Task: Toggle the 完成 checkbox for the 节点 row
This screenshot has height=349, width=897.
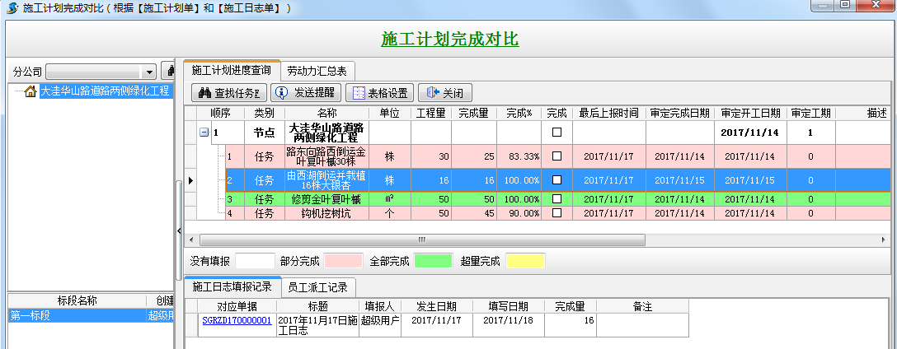Action: pyautogui.click(x=557, y=133)
